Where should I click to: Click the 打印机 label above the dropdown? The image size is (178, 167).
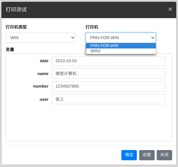(92, 27)
